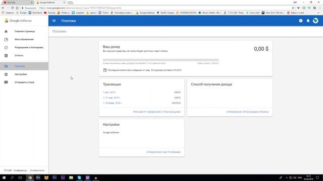Open Мои объявления in sidebar
This screenshot has height=181, width=323.
24,39
